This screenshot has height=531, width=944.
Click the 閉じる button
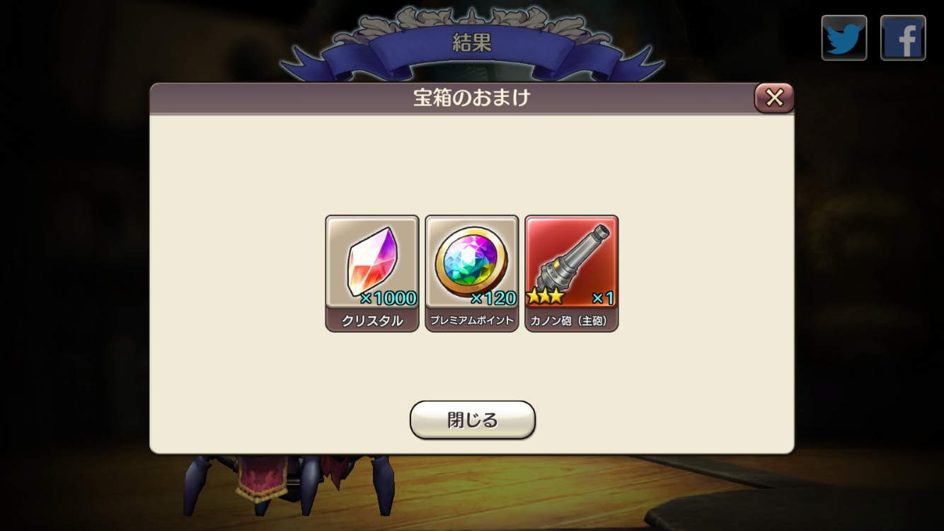(472, 420)
